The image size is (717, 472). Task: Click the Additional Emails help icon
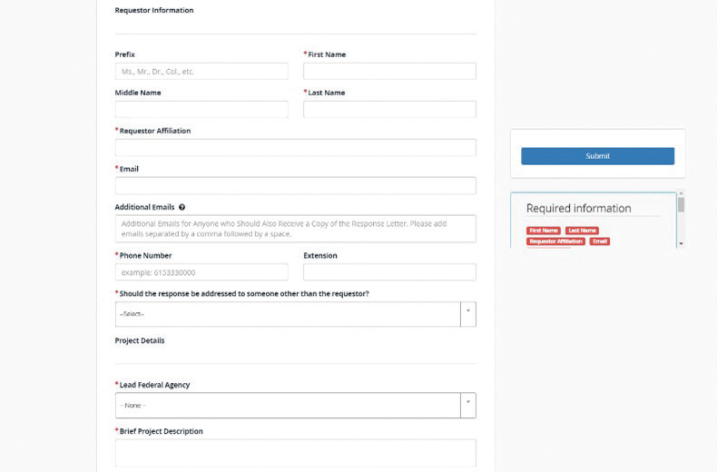coord(182,207)
